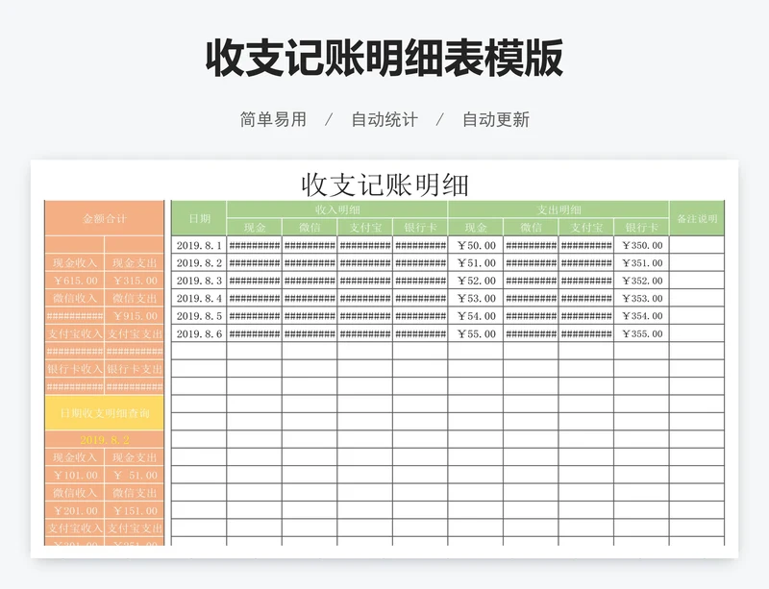Click the date cell 2019.8.3

(x=199, y=281)
